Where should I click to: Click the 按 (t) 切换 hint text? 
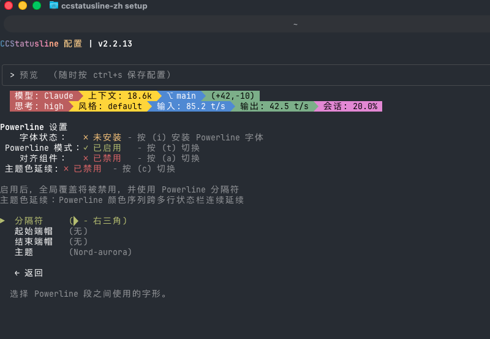coord(173,148)
